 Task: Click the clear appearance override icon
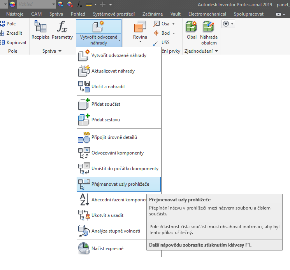click(70, 4)
